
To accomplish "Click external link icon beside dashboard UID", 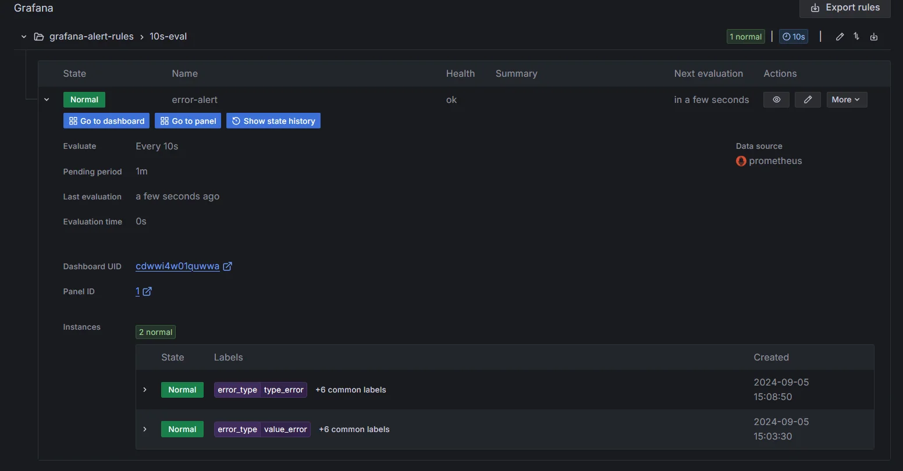I will [x=228, y=266].
